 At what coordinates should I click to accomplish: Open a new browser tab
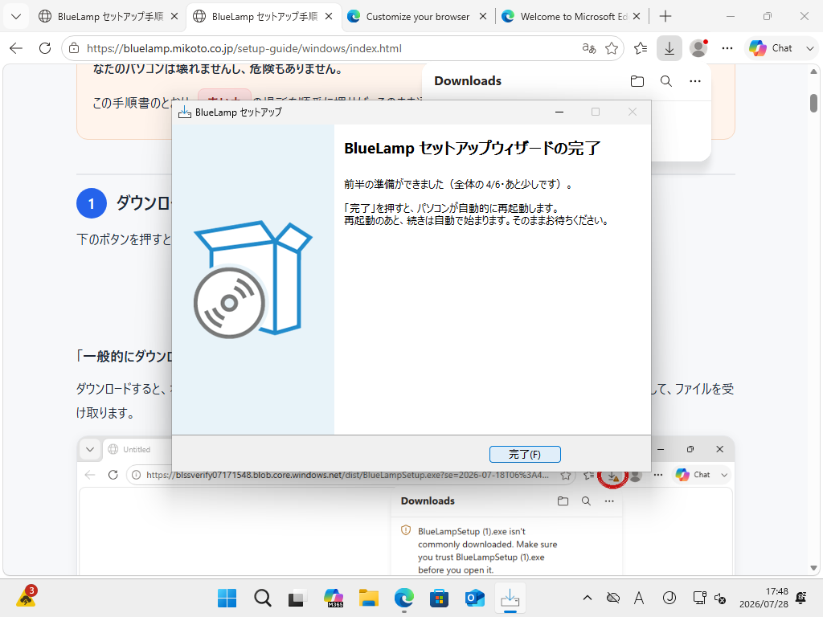pos(665,16)
